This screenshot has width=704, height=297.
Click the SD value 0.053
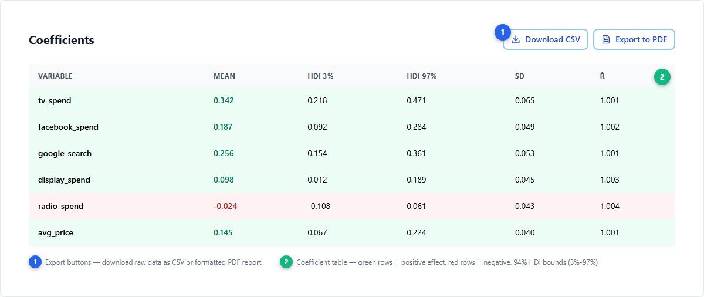(x=524, y=153)
